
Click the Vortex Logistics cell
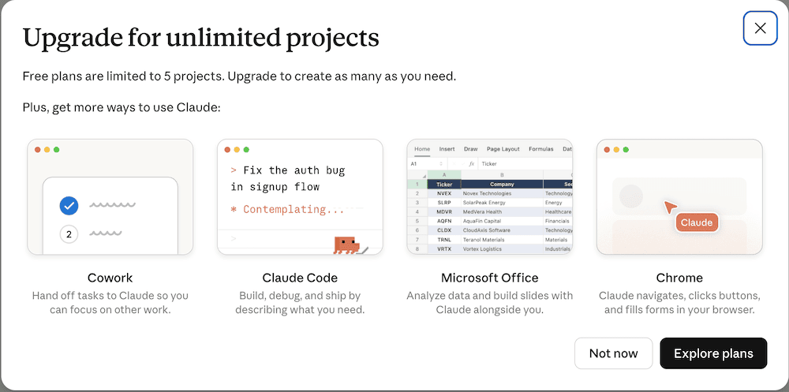pos(502,249)
